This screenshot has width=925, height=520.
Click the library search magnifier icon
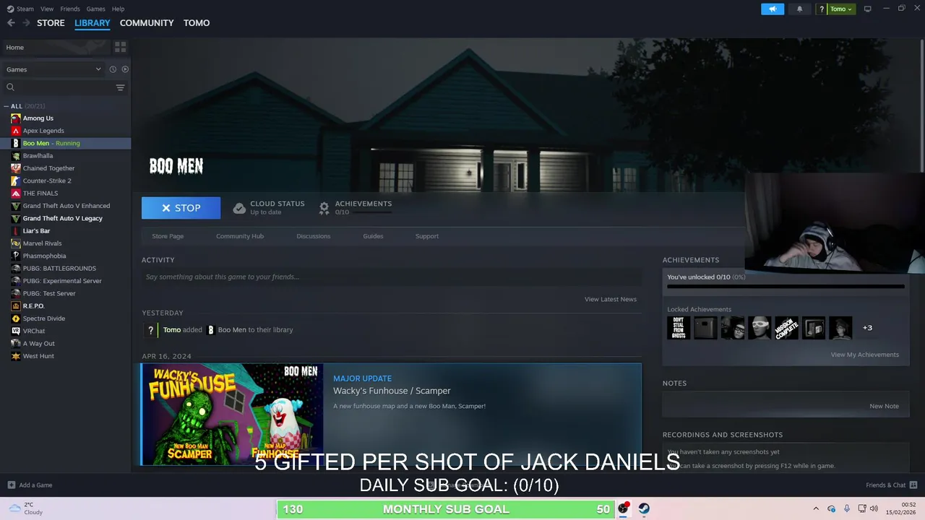10,87
